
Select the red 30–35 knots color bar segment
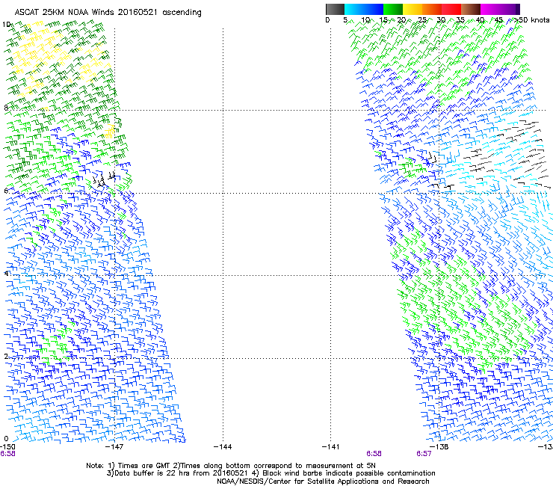[451, 9]
